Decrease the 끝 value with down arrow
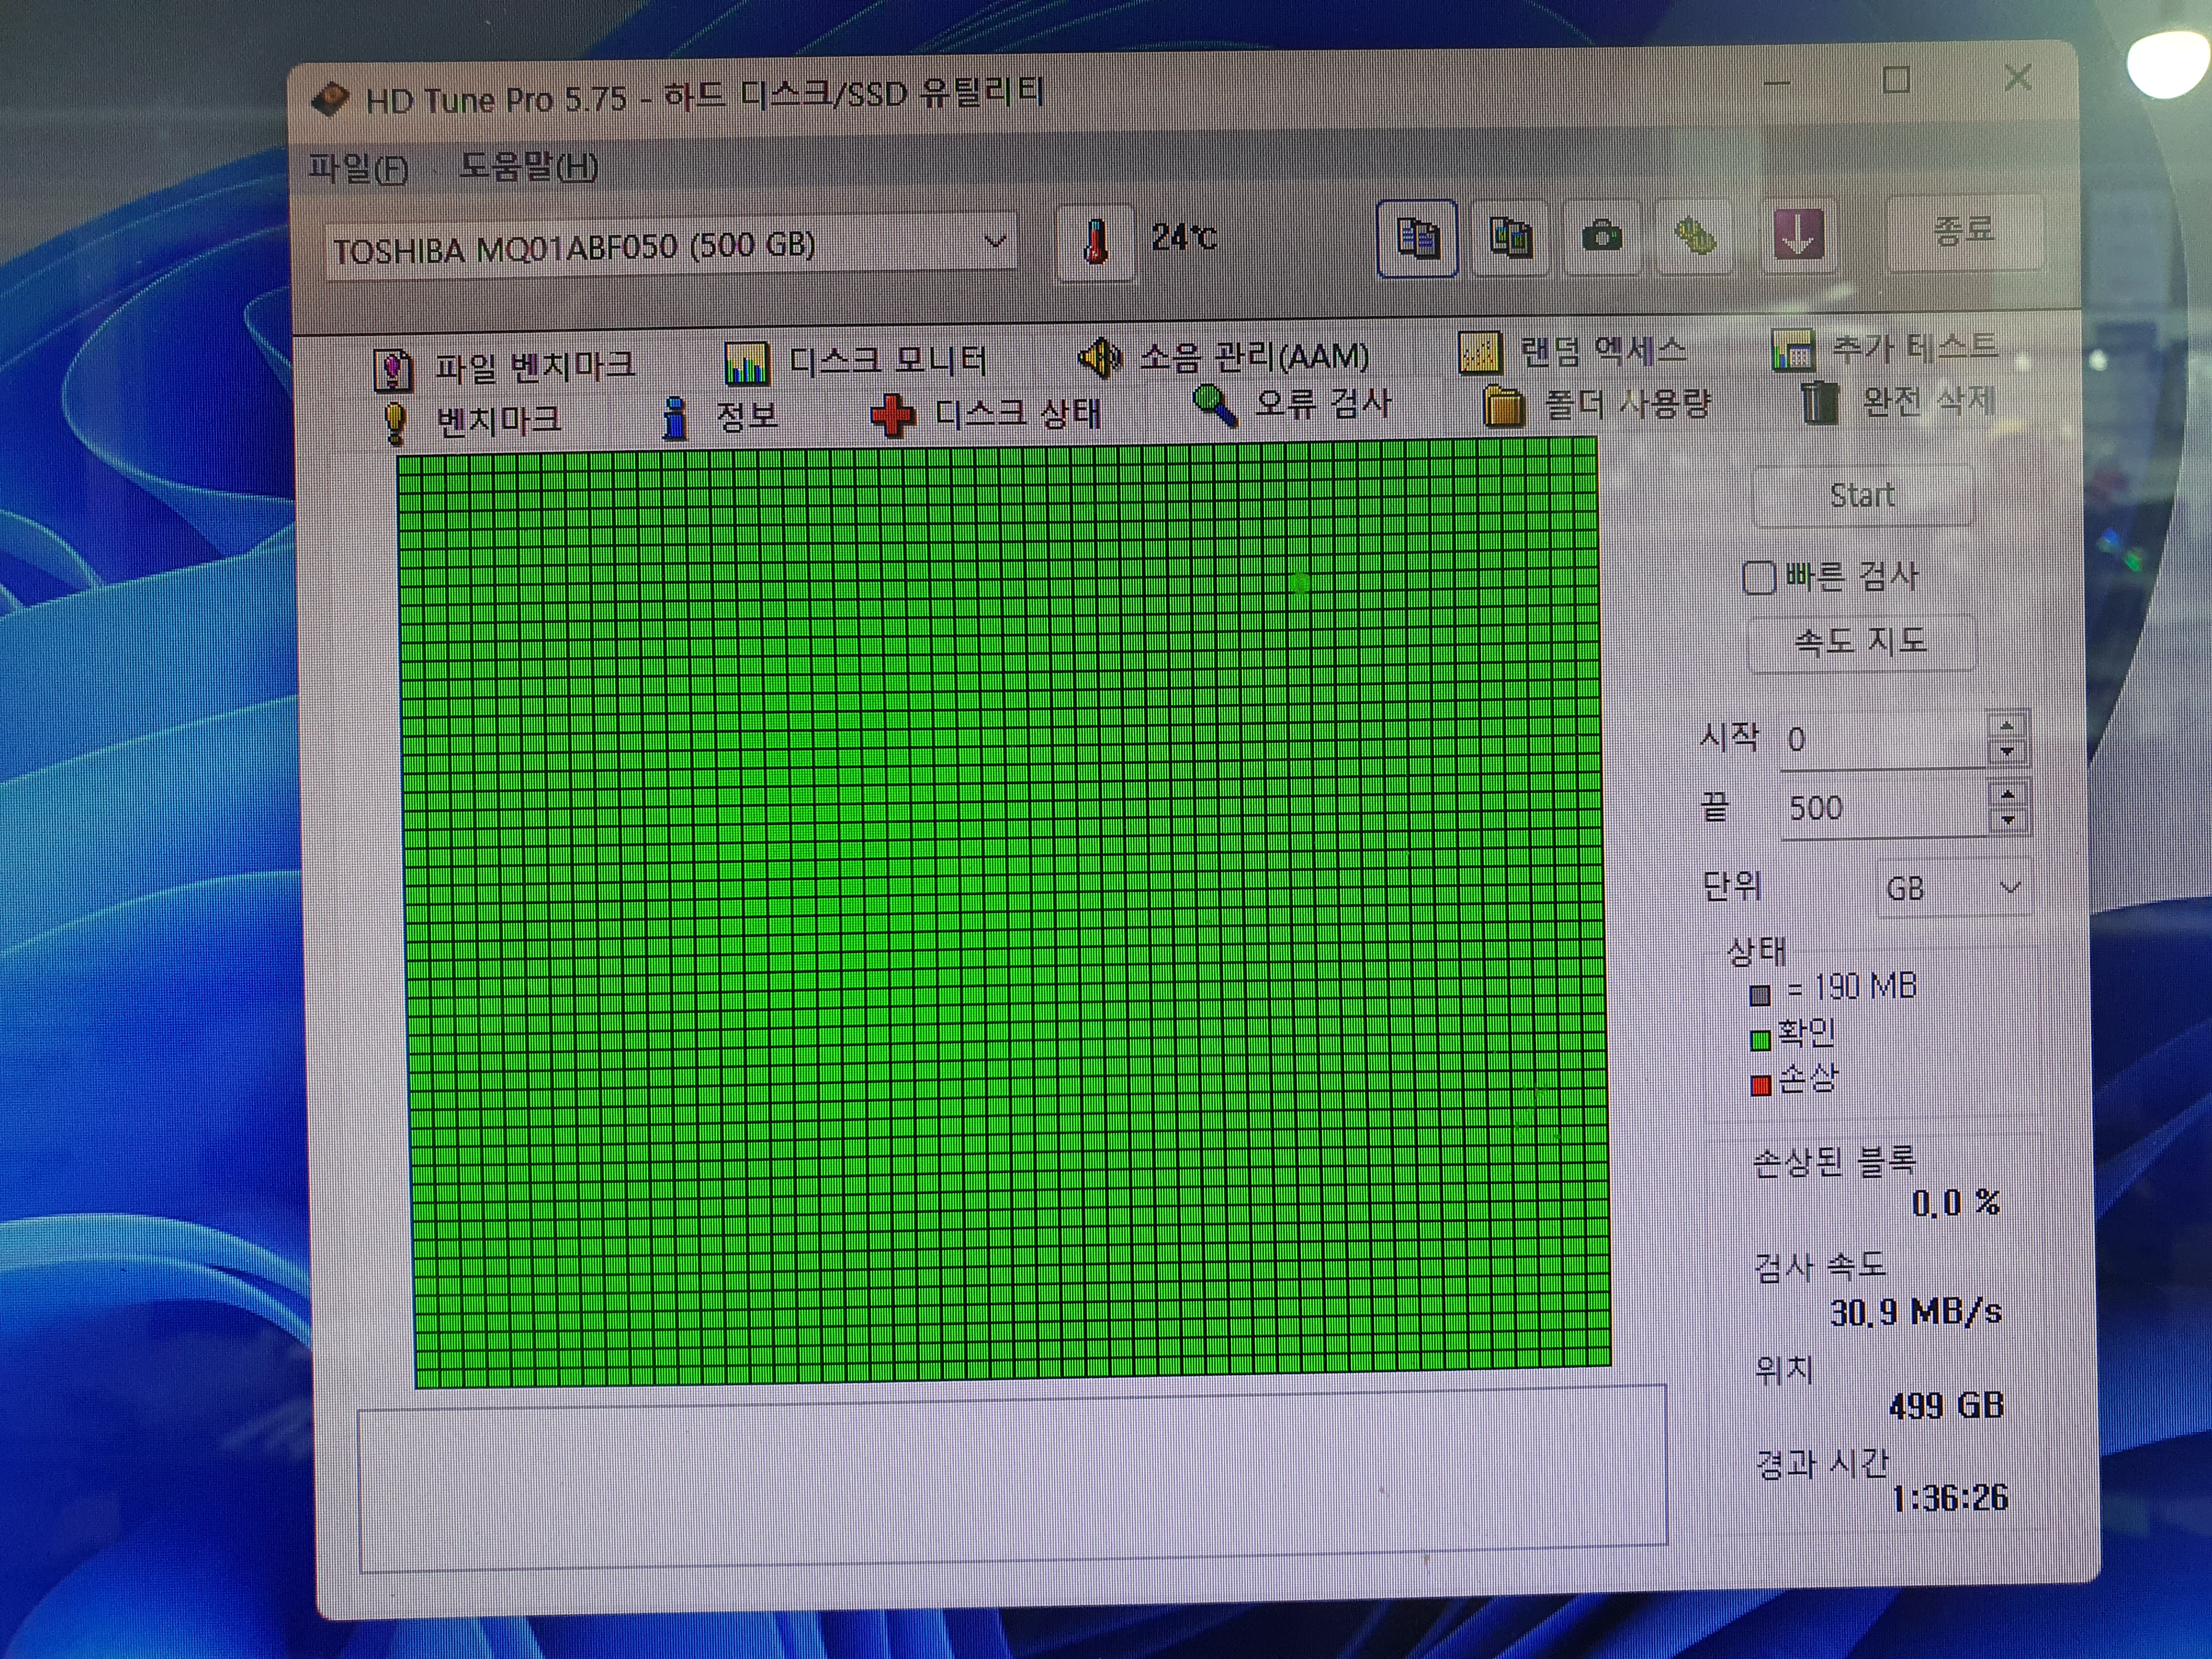 pos(2008,821)
